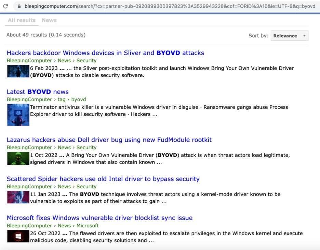Open the Sort by Relevance dropdown
This screenshot has width=320, height=250.
pos(289,36)
